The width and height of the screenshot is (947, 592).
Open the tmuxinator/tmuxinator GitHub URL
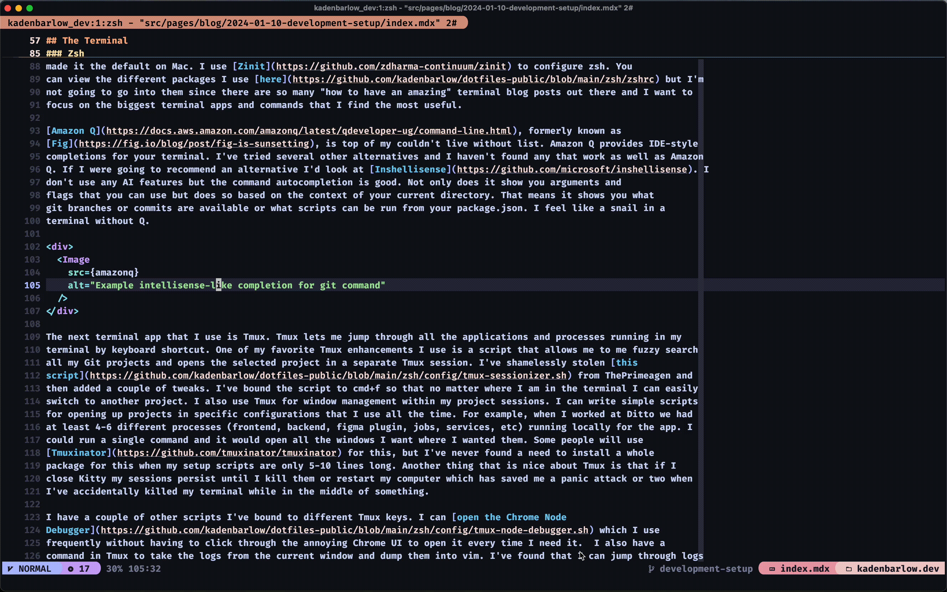click(x=227, y=452)
